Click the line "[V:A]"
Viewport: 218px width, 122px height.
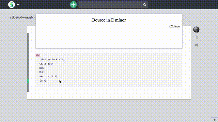[43, 81]
